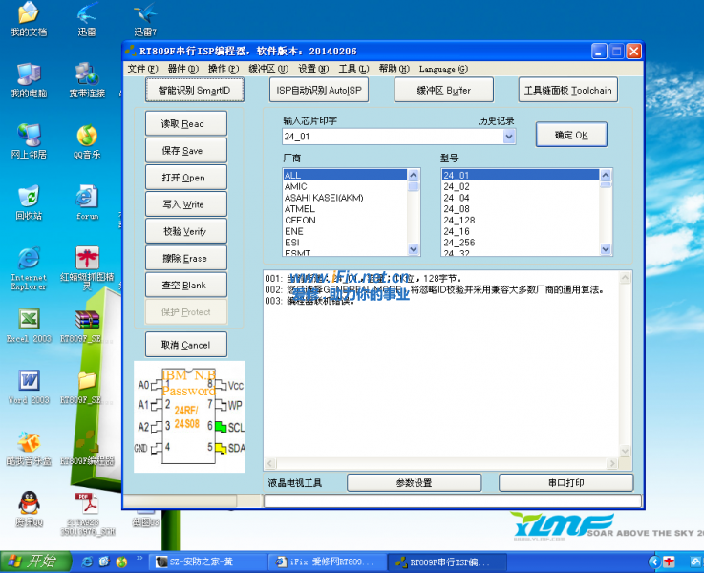This screenshot has height=573, width=704.
Task: Expand the chip mark history dropdown
Action: pos(508,137)
